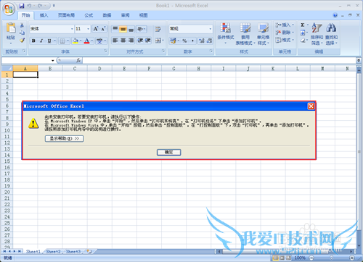Image resolution: width=363 pixels, height=262 pixels.
Task: Open the 审阅 (Review) ribbon tab
Action: [125, 15]
